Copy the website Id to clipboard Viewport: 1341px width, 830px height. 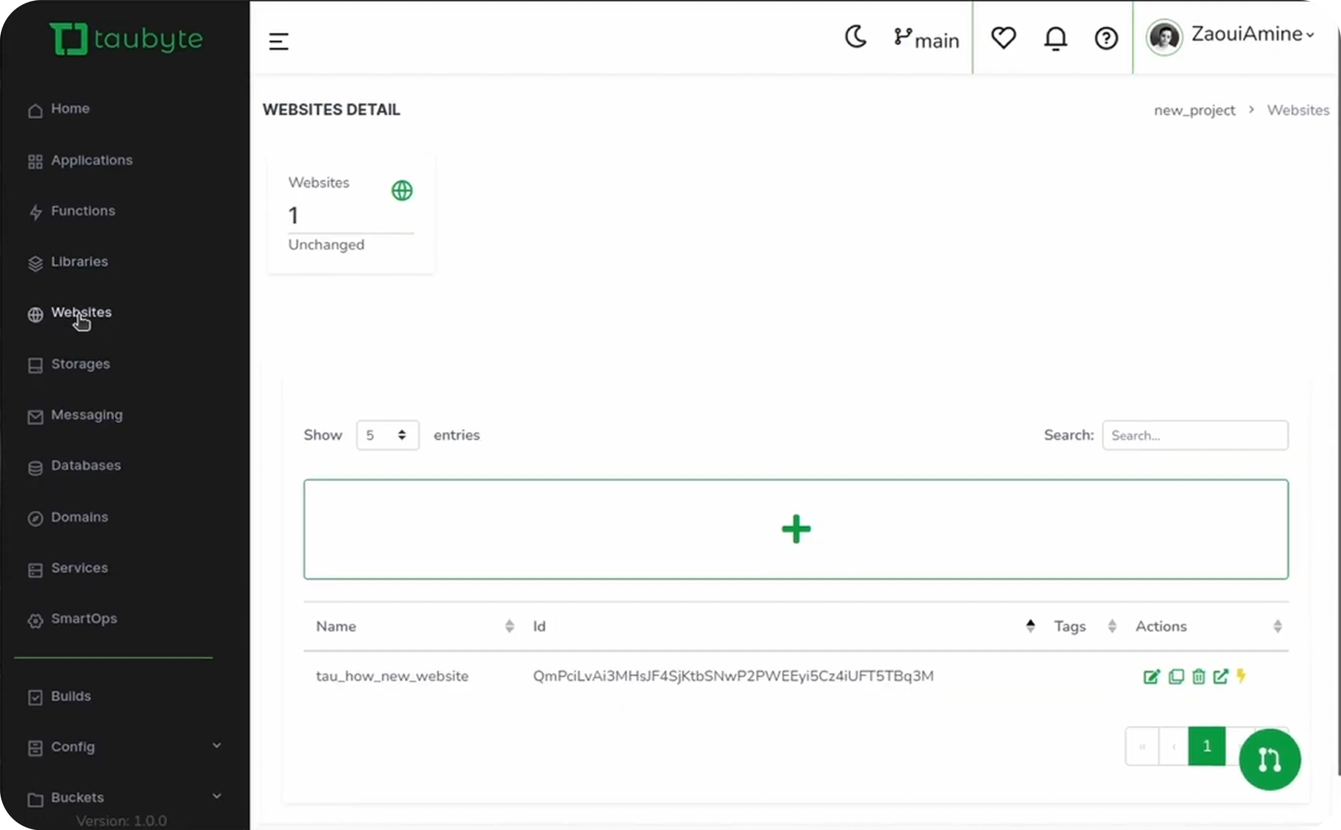1176,677
